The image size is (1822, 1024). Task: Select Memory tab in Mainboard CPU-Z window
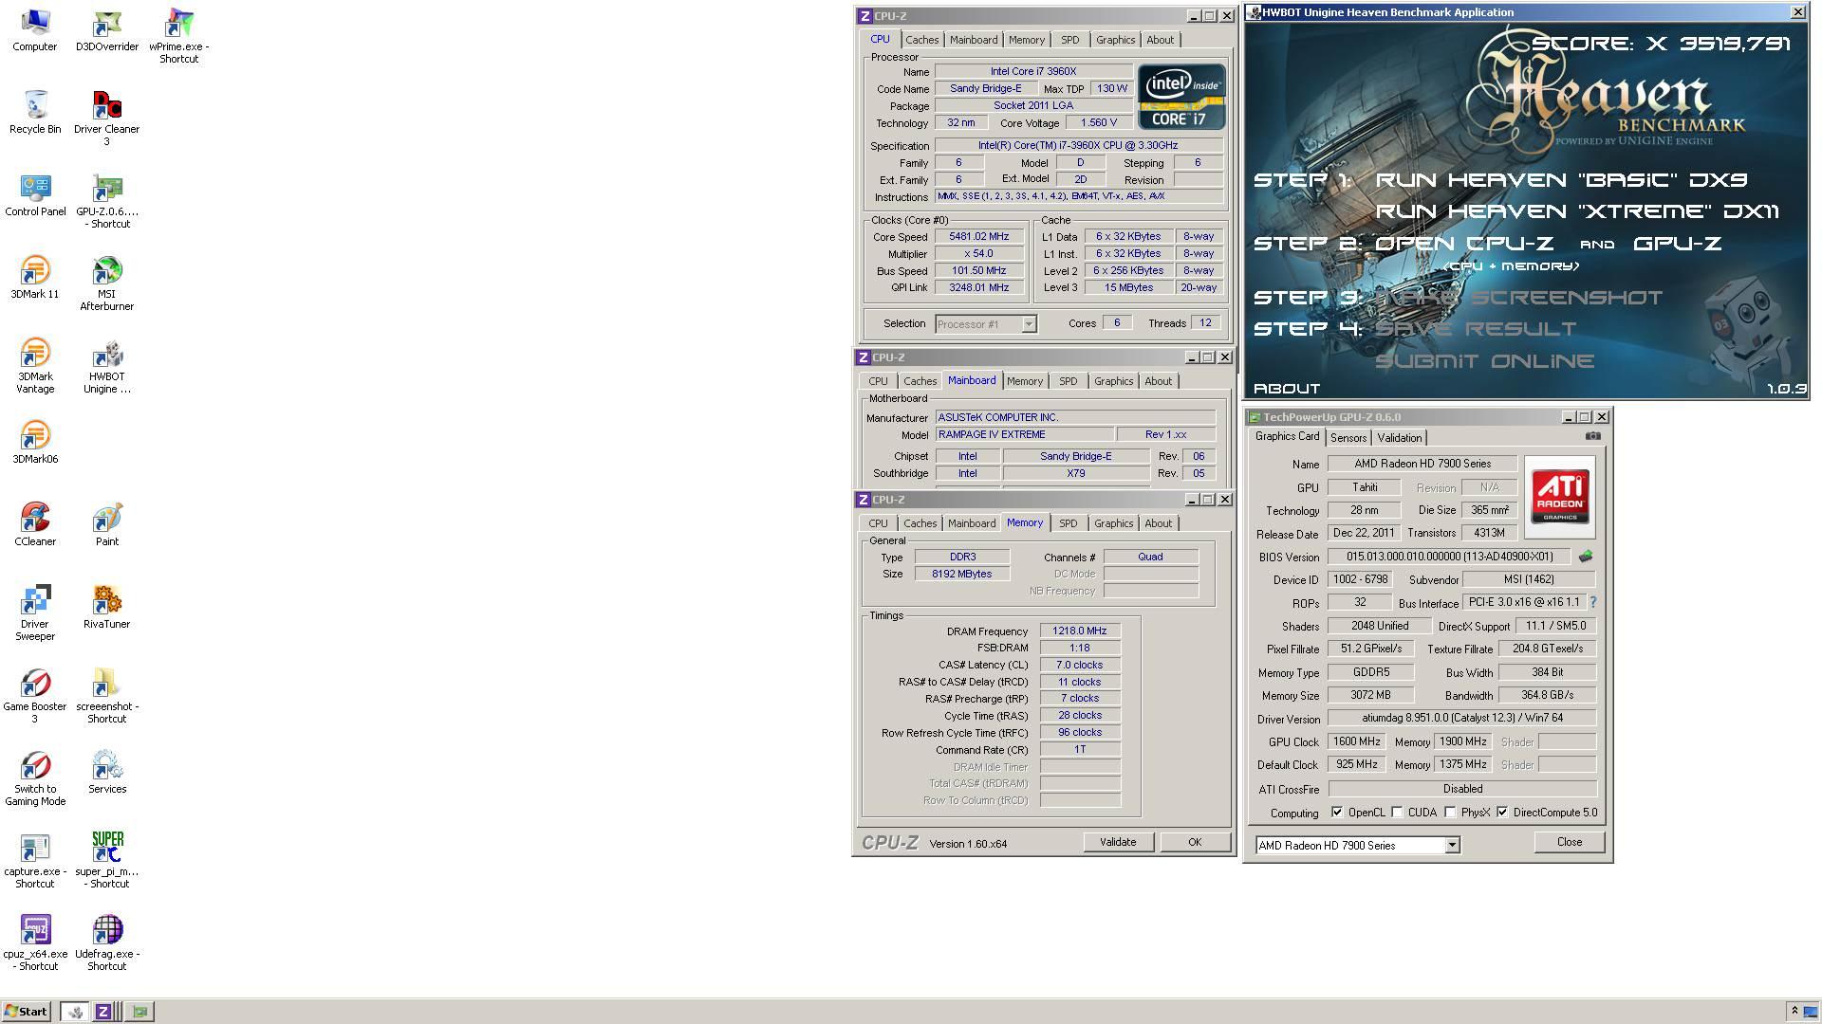click(x=1024, y=381)
